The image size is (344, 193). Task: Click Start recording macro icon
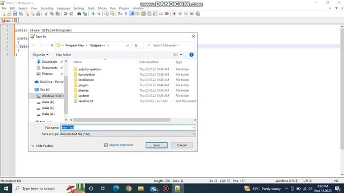(x=174, y=14)
